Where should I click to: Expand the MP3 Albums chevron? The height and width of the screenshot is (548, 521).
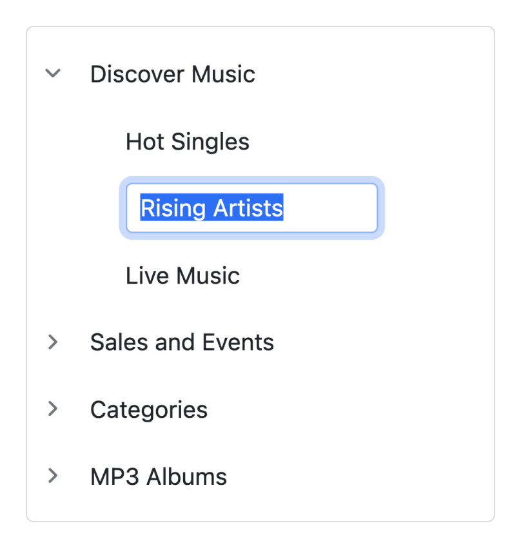point(53,476)
